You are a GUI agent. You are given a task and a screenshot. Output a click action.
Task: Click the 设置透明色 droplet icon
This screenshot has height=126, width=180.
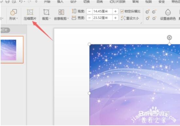pyautogui.click(x=168, y=12)
